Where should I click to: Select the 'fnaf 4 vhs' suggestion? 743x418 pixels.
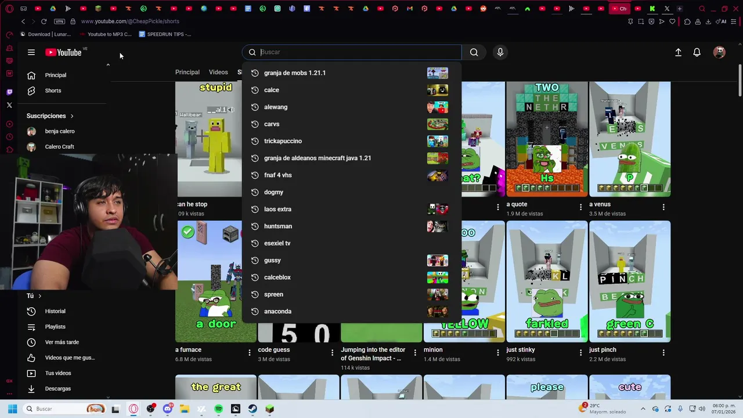[352, 175]
